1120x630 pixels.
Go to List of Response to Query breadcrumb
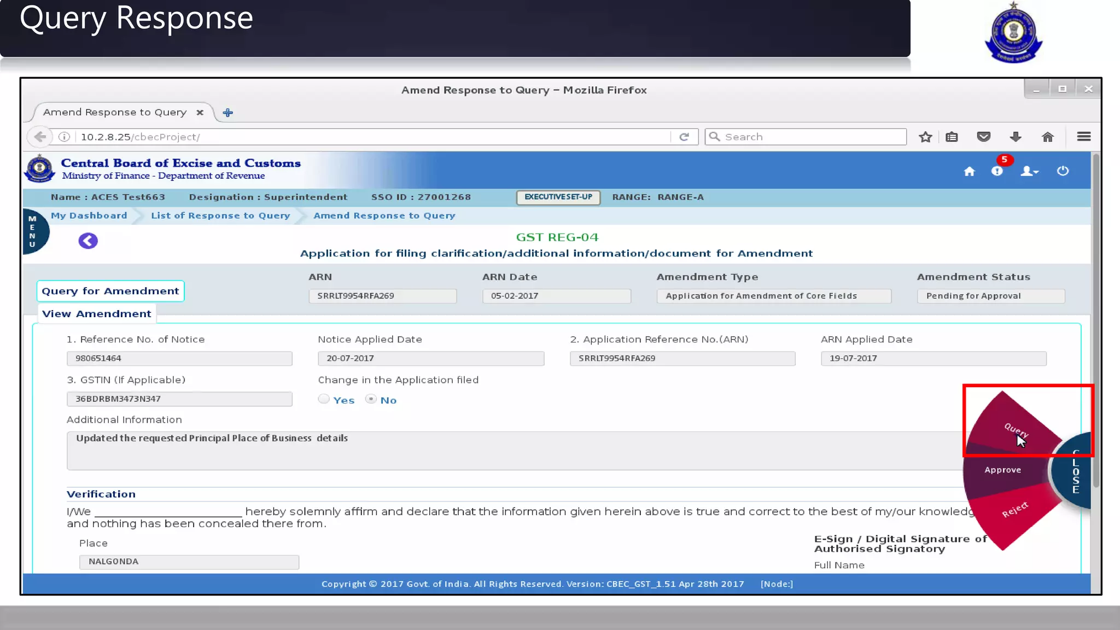(x=220, y=215)
